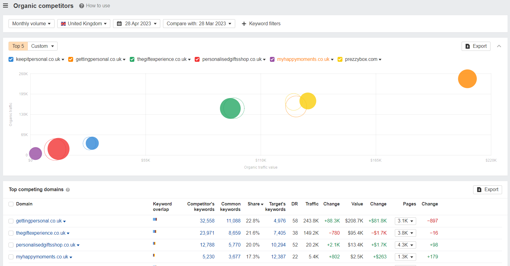This screenshot has height=266, width=510.
Task: Click the help icon next to Top competing domains
Action: tap(68, 190)
